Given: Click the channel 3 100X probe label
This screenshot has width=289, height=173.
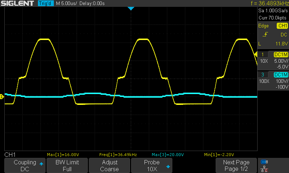Looking at the screenshot, I should click(x=264, y=81).
